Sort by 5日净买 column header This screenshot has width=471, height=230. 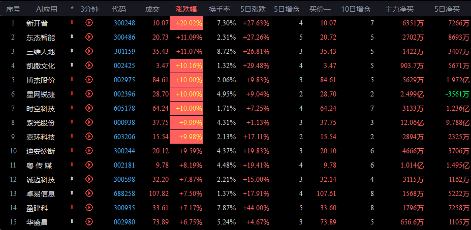pyautogui.click(x=447, y=9)
